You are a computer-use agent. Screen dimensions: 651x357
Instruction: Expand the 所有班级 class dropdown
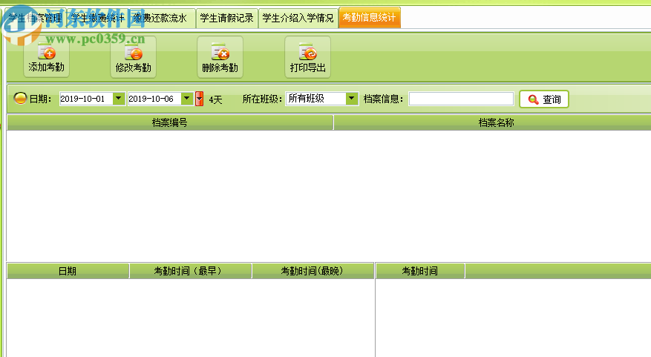[352, 99]
